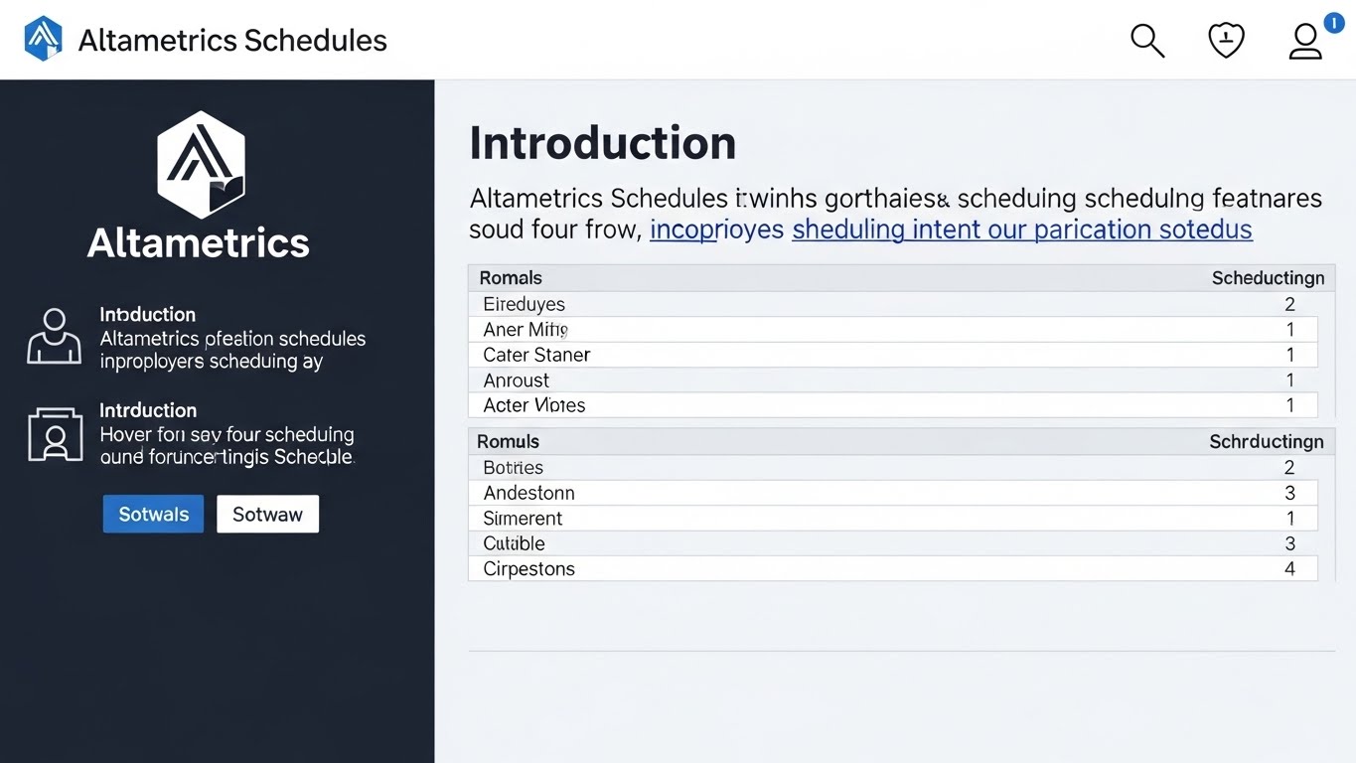Select the first Introduction sidebar item
Screen dimensions: 1356x763
pos(231,338)
